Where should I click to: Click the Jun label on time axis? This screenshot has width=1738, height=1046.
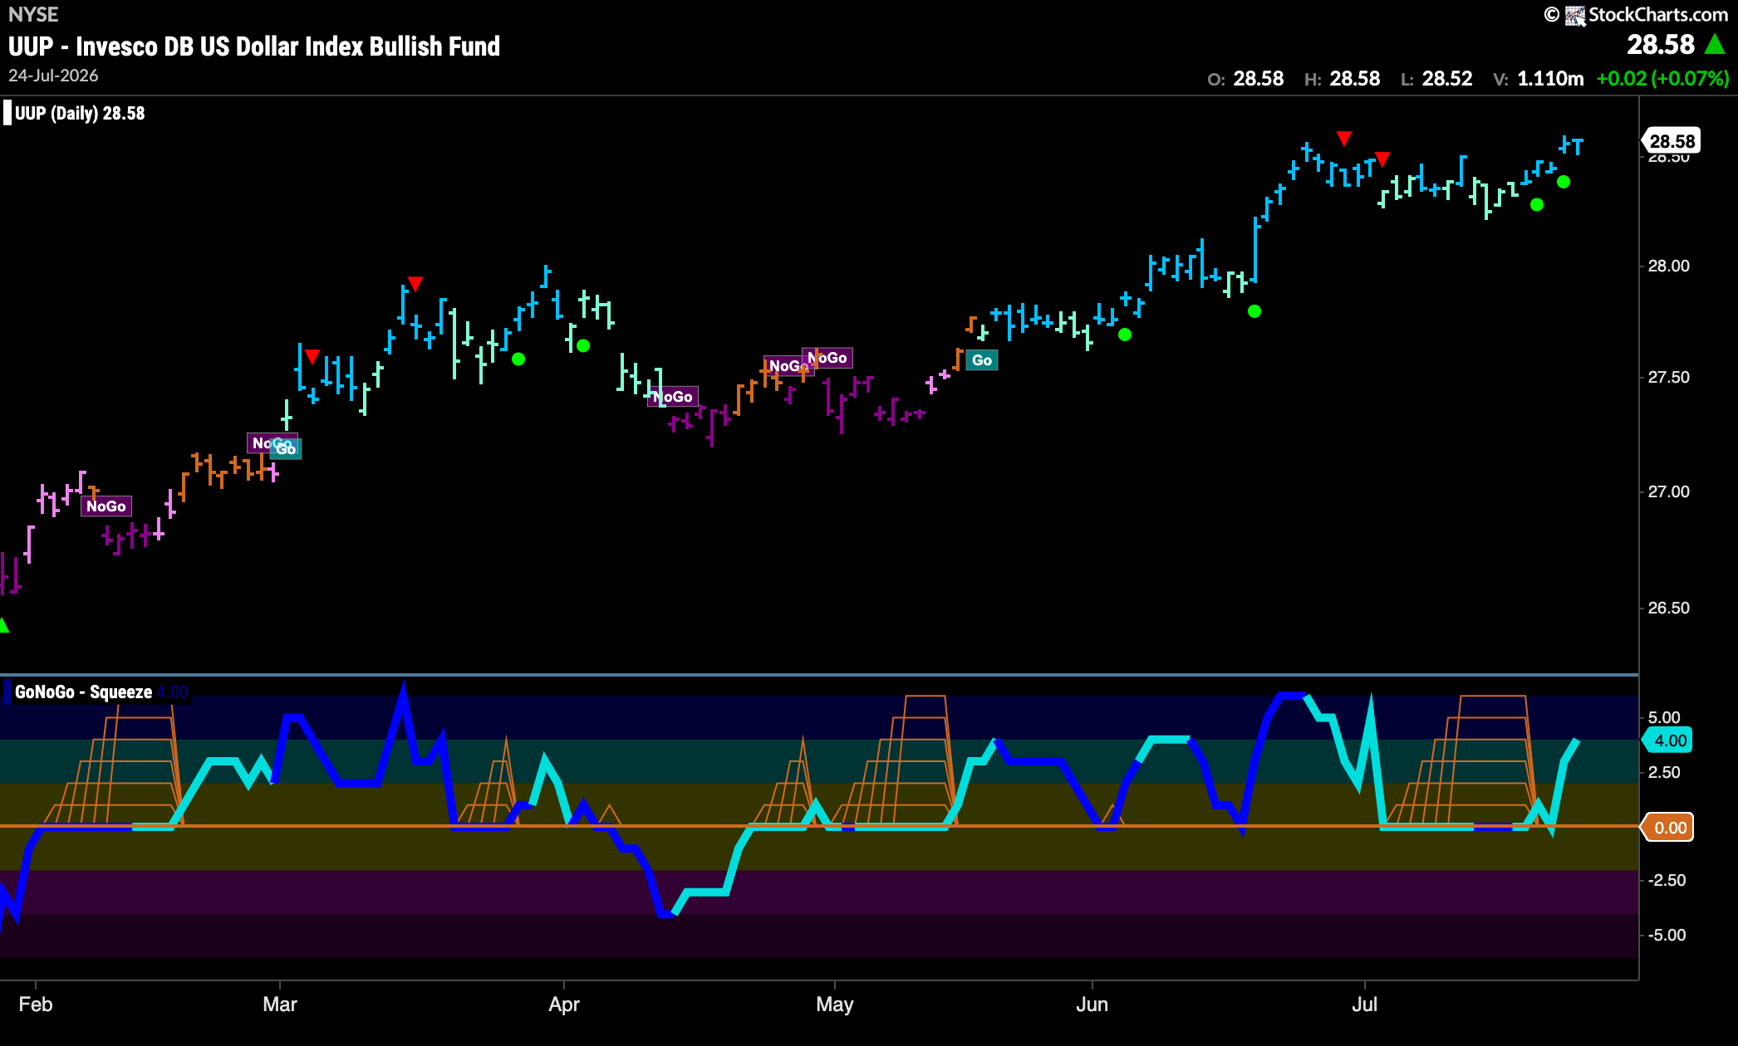[1092, 1004]
